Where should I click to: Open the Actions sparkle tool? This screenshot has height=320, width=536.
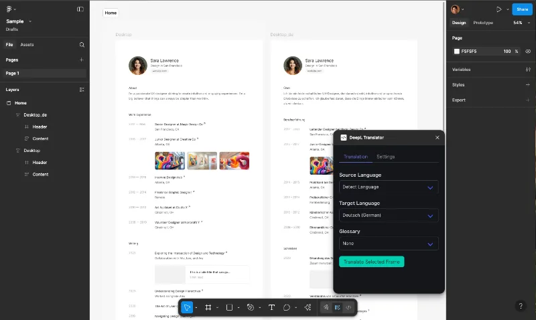click(x=308, y=307)
